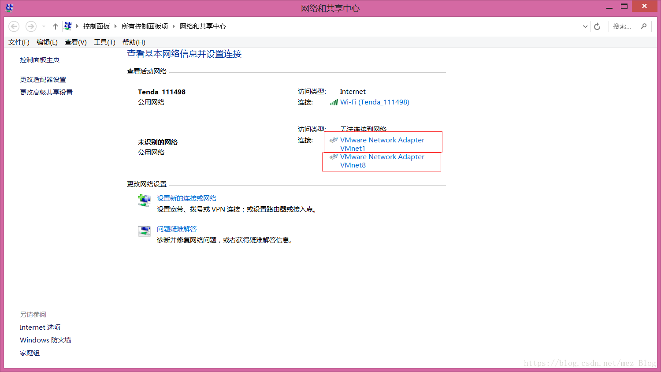The height and width of the screenshot is (372, 661).
Task: Click the Network and Sharing Center icon in breadcrumb bar
Action: coord(68,26)
